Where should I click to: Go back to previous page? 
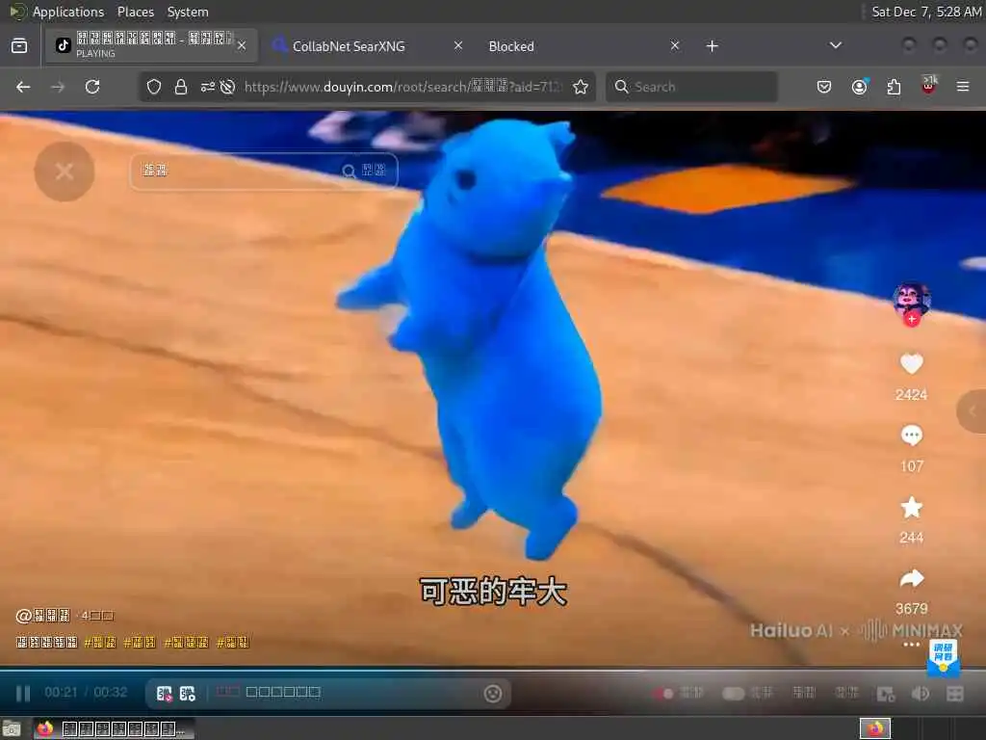pyautogui.click(x=23, y=87)
